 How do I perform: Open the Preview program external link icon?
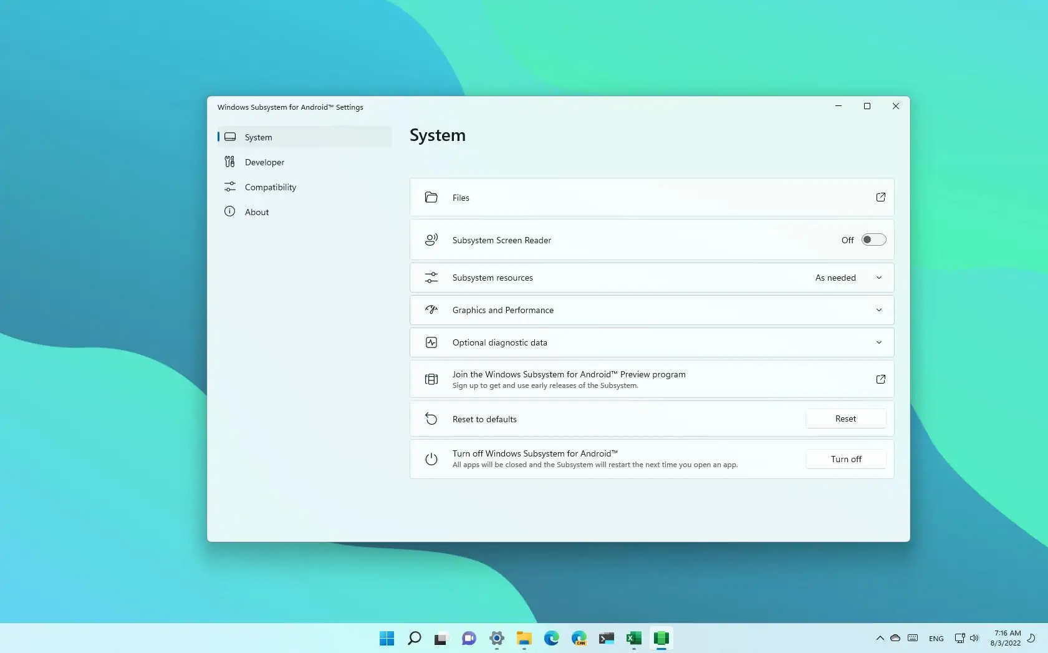[880, 379]
